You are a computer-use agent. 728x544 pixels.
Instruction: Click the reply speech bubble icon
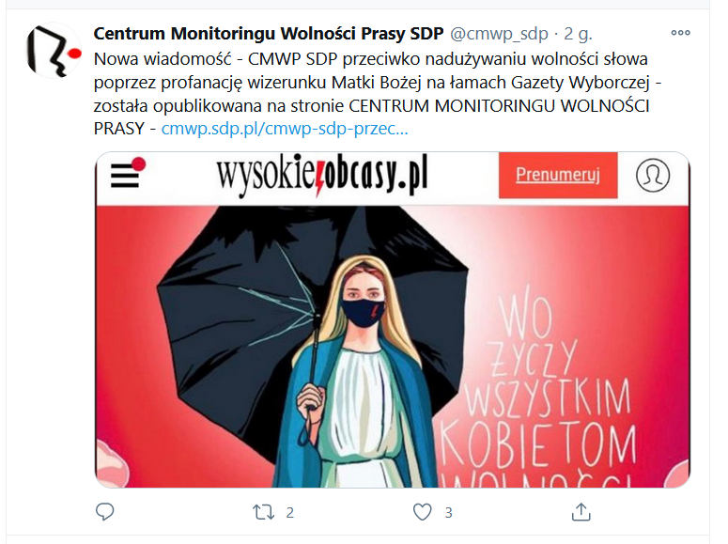[x=105, y=512]
